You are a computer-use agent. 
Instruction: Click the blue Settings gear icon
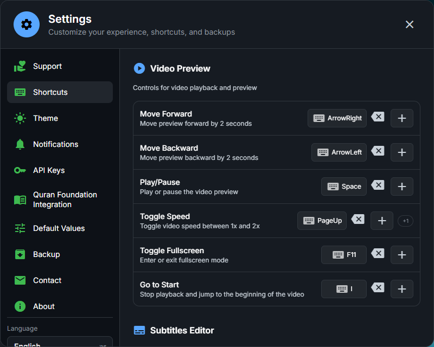[27, 24]
